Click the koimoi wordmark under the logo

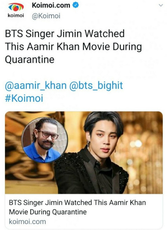pos(16,16)
